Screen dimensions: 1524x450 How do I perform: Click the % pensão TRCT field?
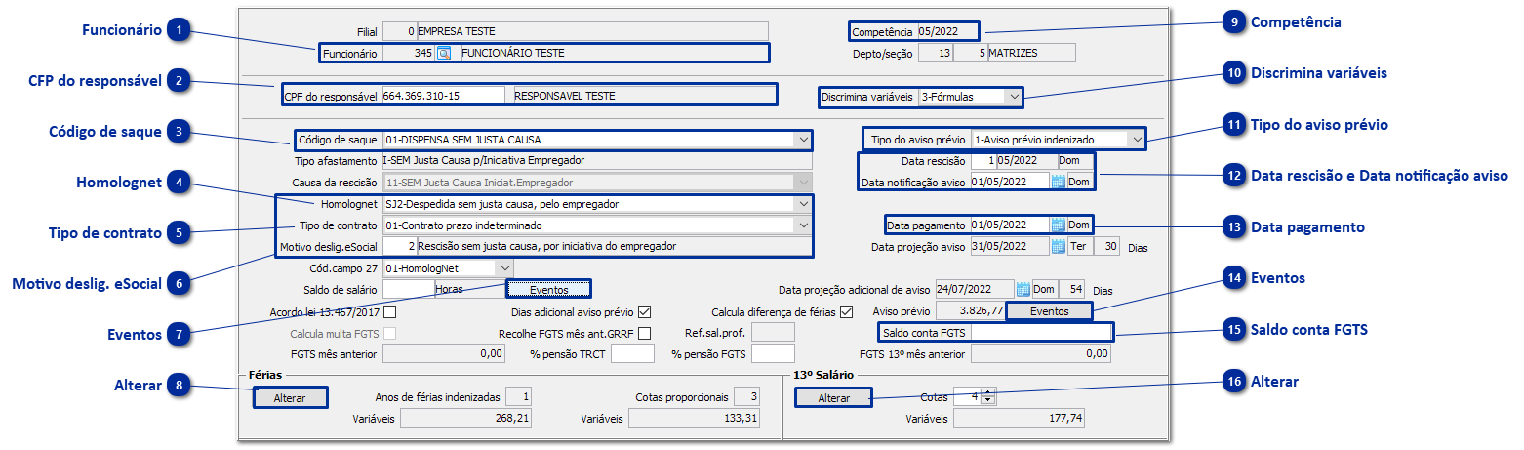point(632,353)
